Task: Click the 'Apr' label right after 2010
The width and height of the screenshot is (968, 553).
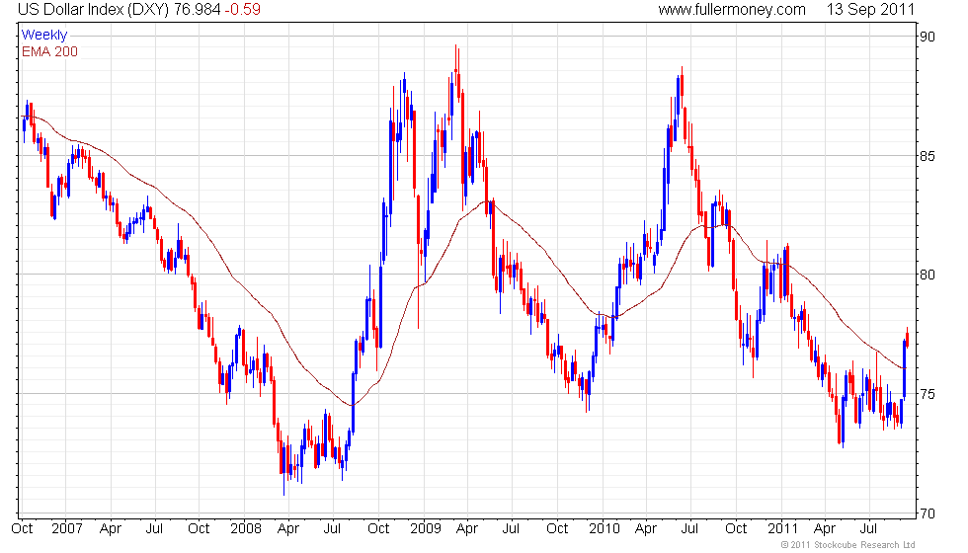Action: (646, 529)
